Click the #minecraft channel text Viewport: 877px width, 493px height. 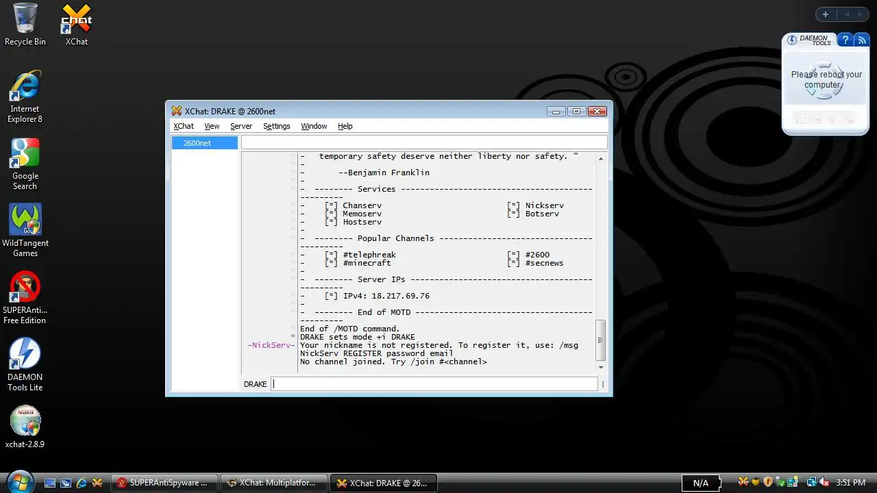tap(367, 263)
